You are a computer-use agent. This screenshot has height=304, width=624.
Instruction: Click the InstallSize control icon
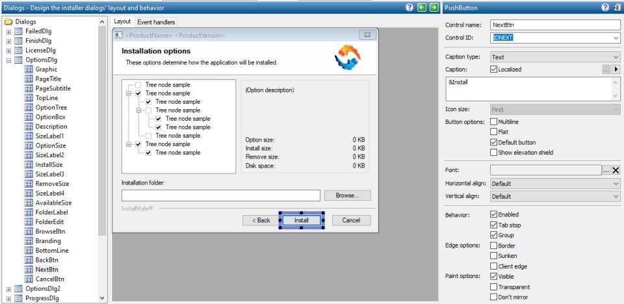coord(29,165)
